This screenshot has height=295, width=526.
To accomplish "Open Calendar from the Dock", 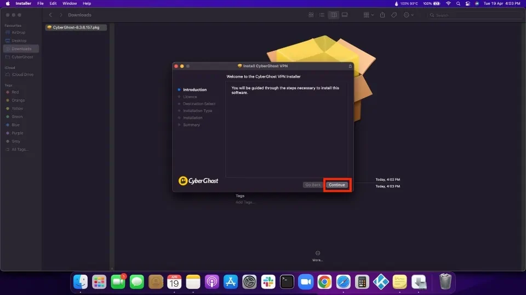I will (174, 282).
